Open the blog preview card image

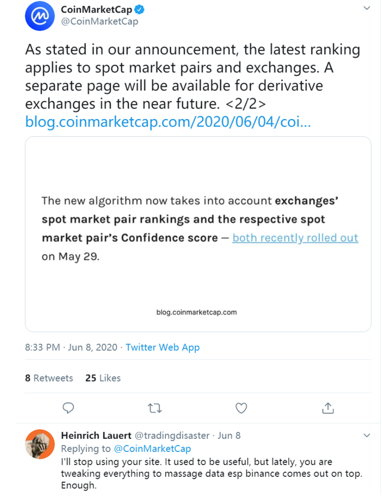[198, 234]
